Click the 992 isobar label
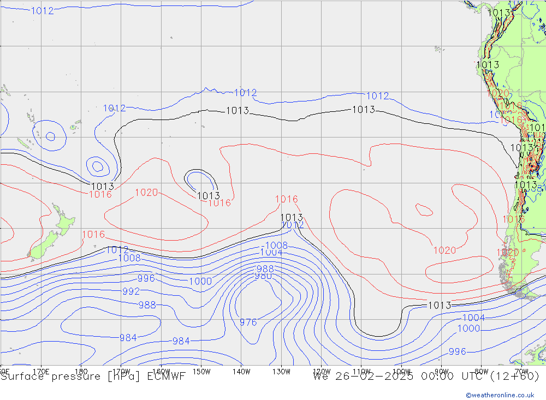 (131, 291)
